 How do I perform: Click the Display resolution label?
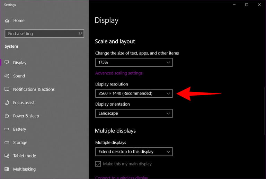[112, 84]
